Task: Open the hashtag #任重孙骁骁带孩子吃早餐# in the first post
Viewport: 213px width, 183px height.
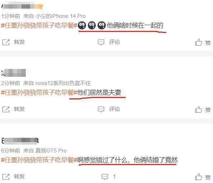Action: coord(39,25)
